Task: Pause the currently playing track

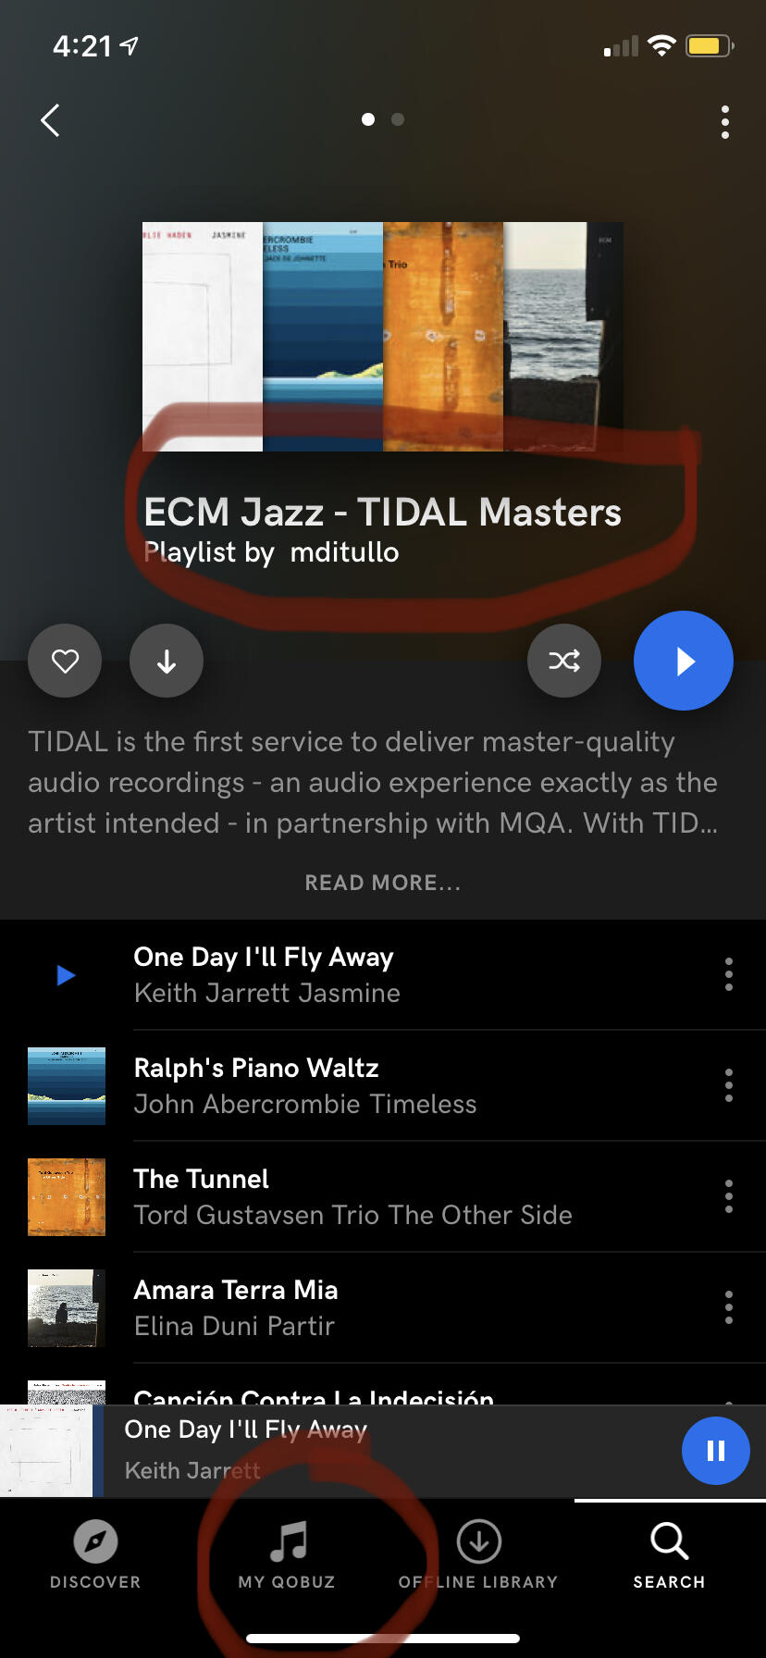Action: click(716, 1451)
